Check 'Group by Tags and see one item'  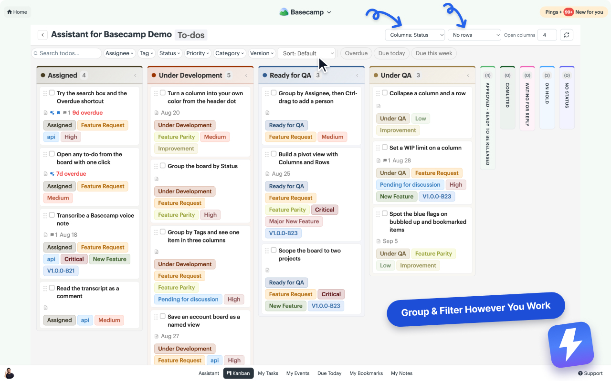click(163, 232)
